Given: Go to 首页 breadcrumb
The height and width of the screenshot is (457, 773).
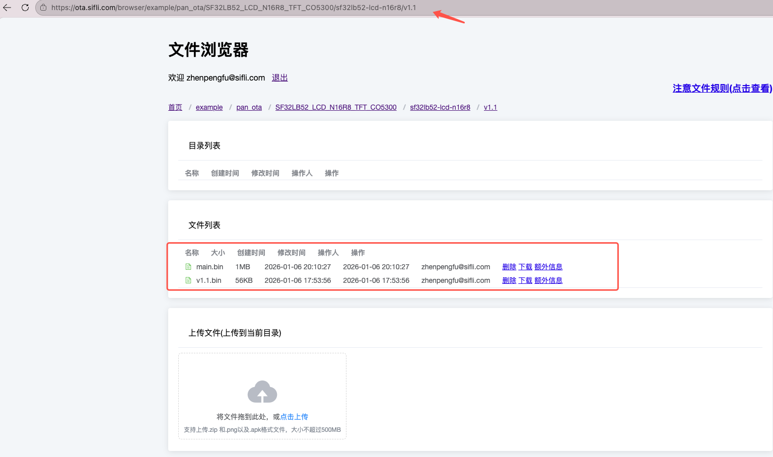Looking at the screenshot, I should [175, 107].
